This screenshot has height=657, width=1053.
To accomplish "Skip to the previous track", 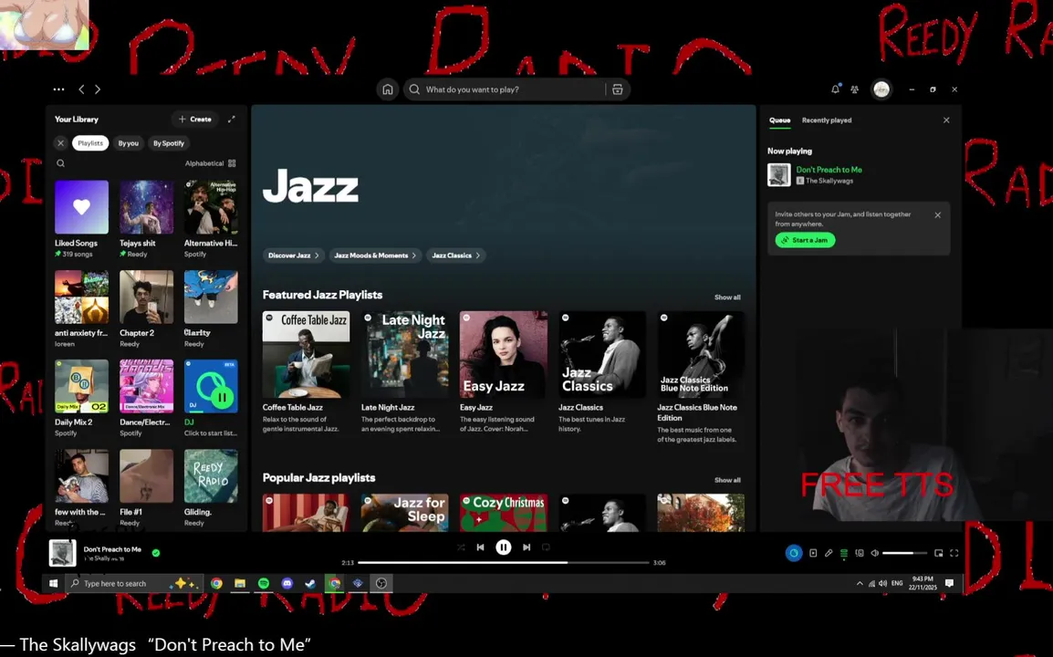I will point(480,547).
